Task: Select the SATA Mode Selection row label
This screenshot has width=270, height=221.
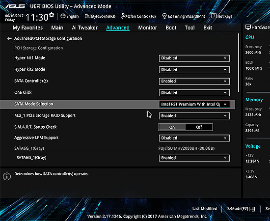Action: coord(34,104)
